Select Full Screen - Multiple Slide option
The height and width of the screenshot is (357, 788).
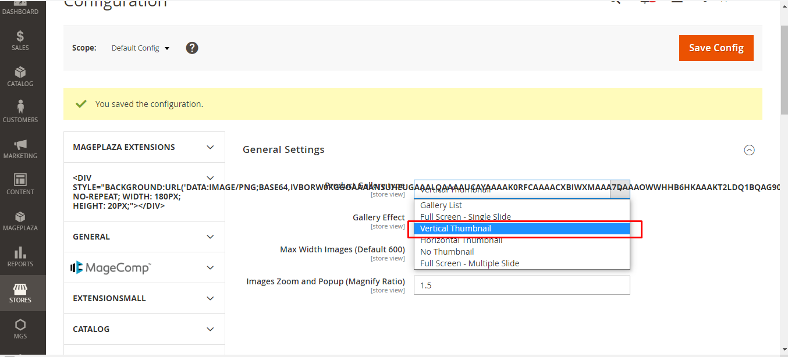coord(521,263)
